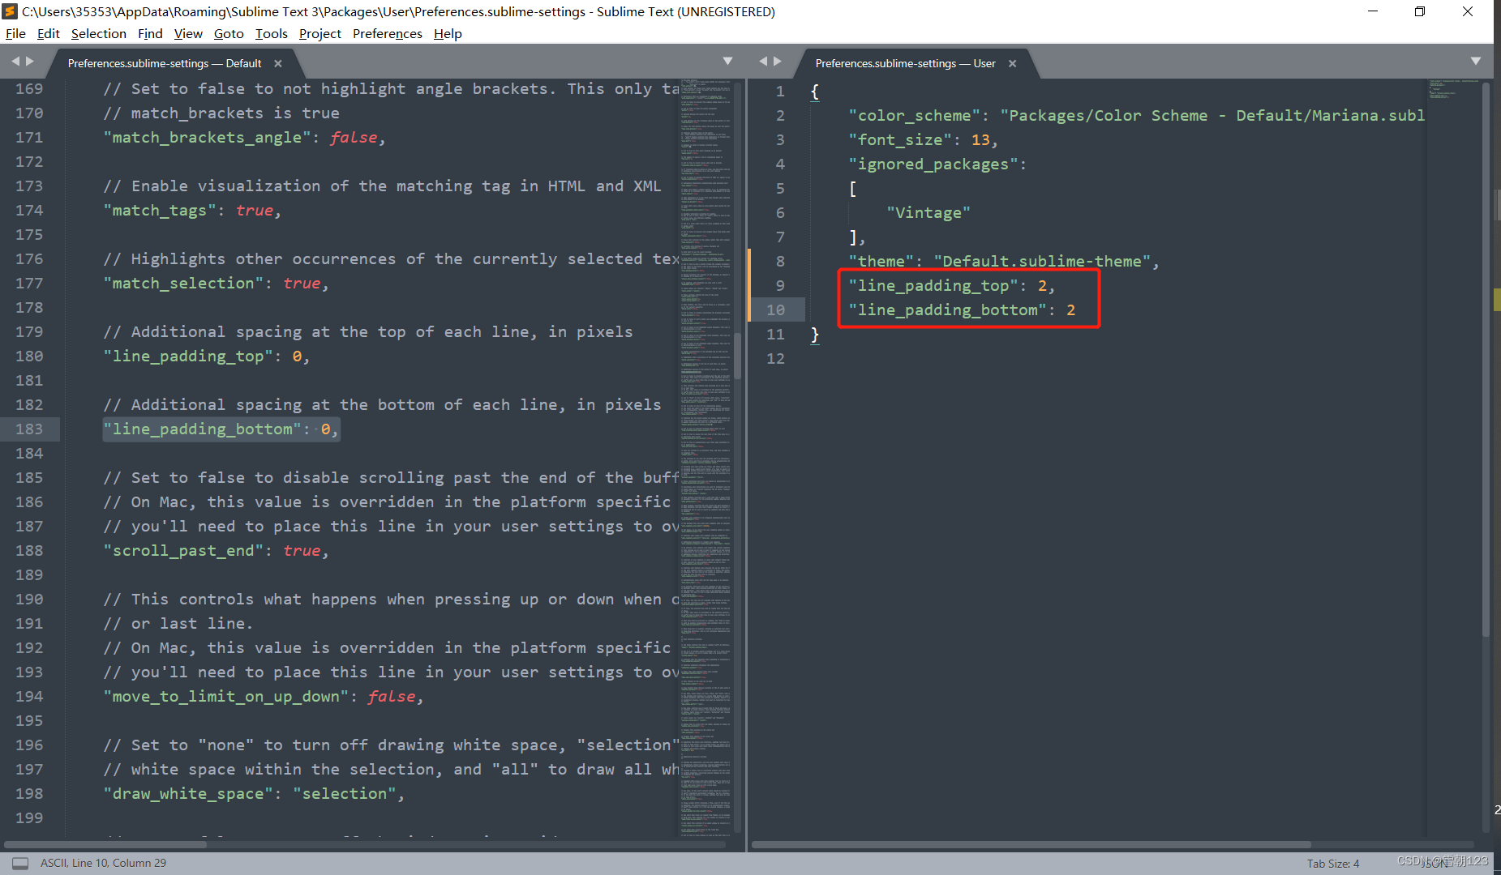The image size is (1501, 875).
Task: Go to previous tab in right pane
Action: tap(763, 61)
